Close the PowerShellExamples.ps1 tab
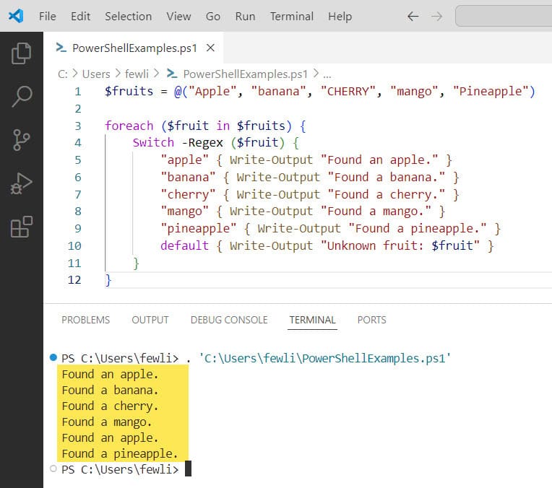The height and width of the screenshot is (488, 552). pyautogui.click(x=210, y=48)
